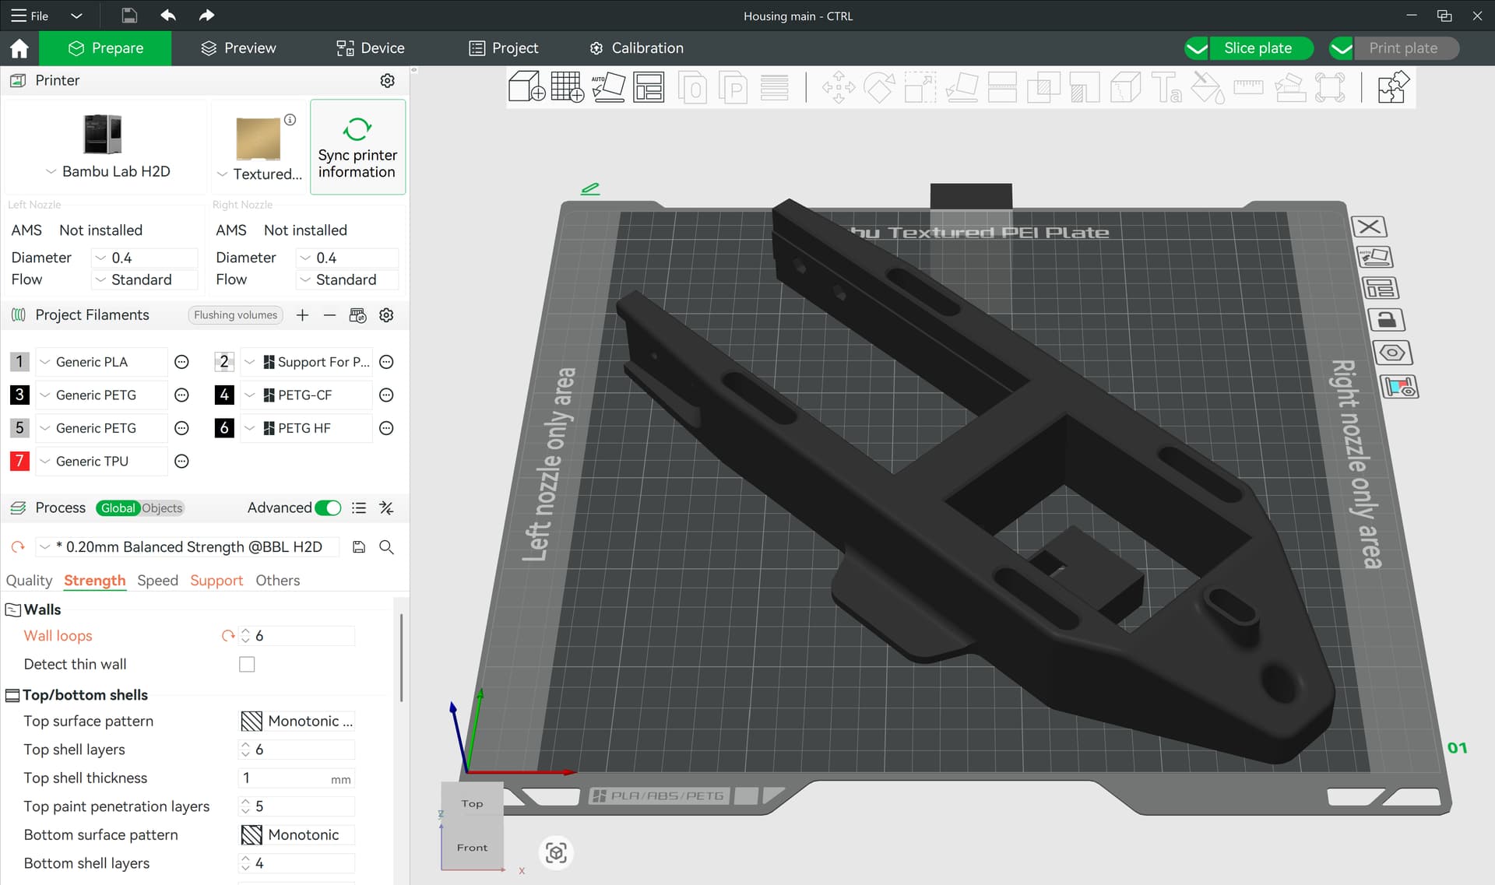Click add filament plus icon
1495x885 pixels.
click(302, 315)
